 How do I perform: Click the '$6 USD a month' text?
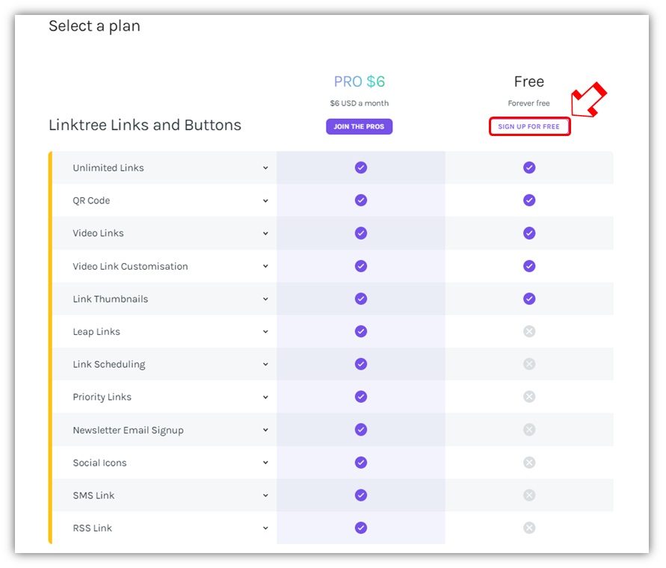(x=360, y=103)
